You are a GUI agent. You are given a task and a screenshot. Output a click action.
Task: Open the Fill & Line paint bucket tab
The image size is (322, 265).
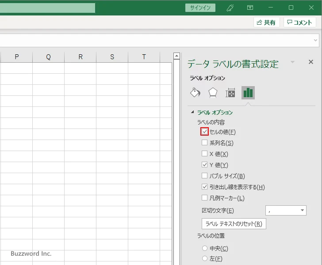point(195,93)
